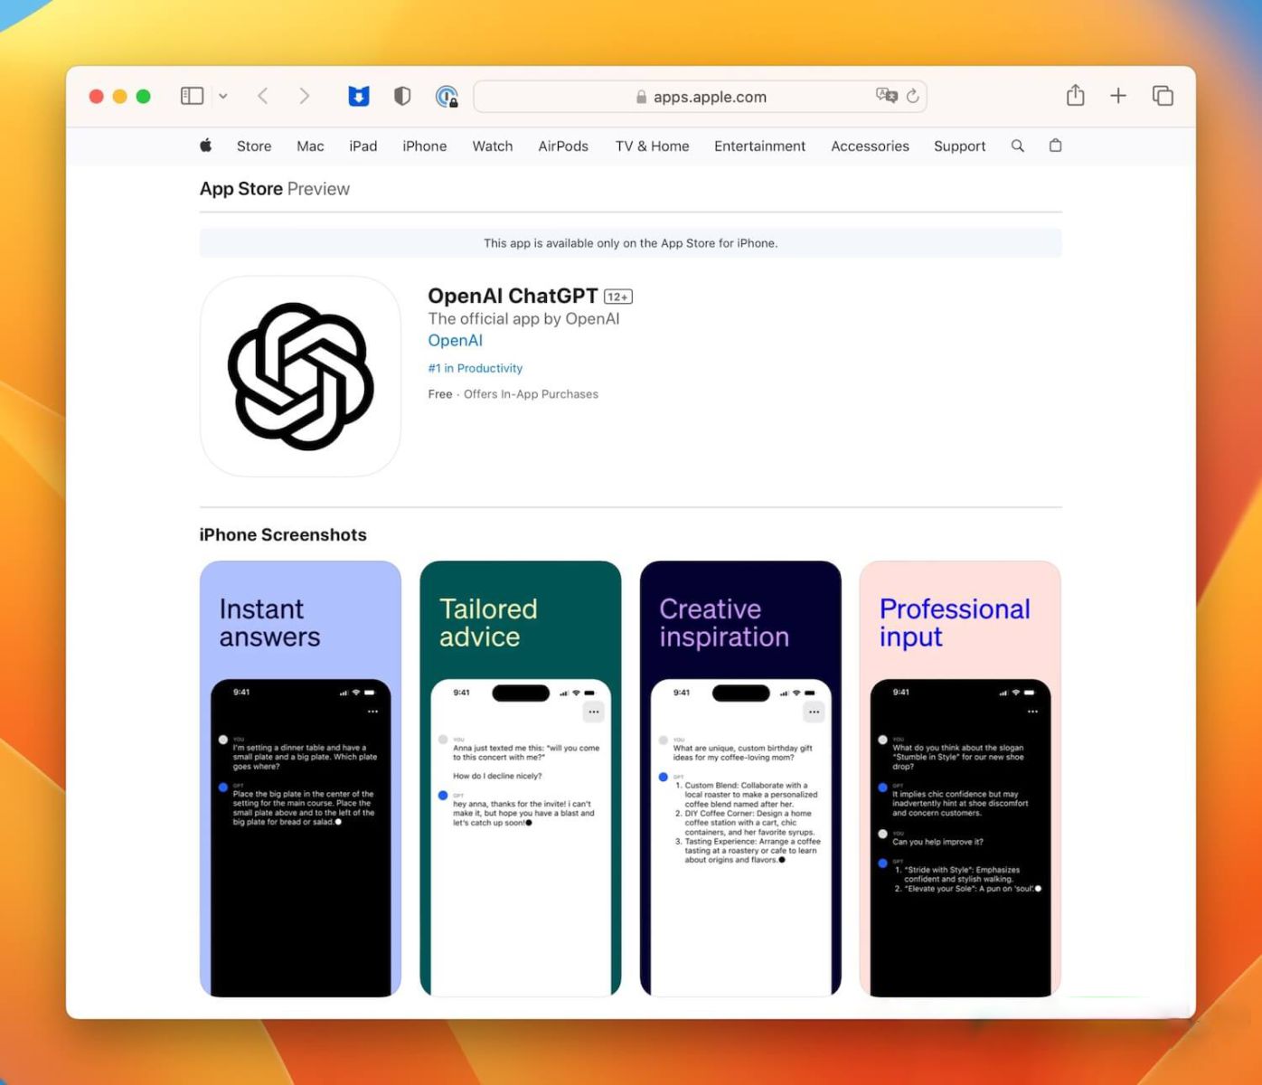Click the translate page icon
Viewport: 1262px width, 1085px height.
coord(886,96)
